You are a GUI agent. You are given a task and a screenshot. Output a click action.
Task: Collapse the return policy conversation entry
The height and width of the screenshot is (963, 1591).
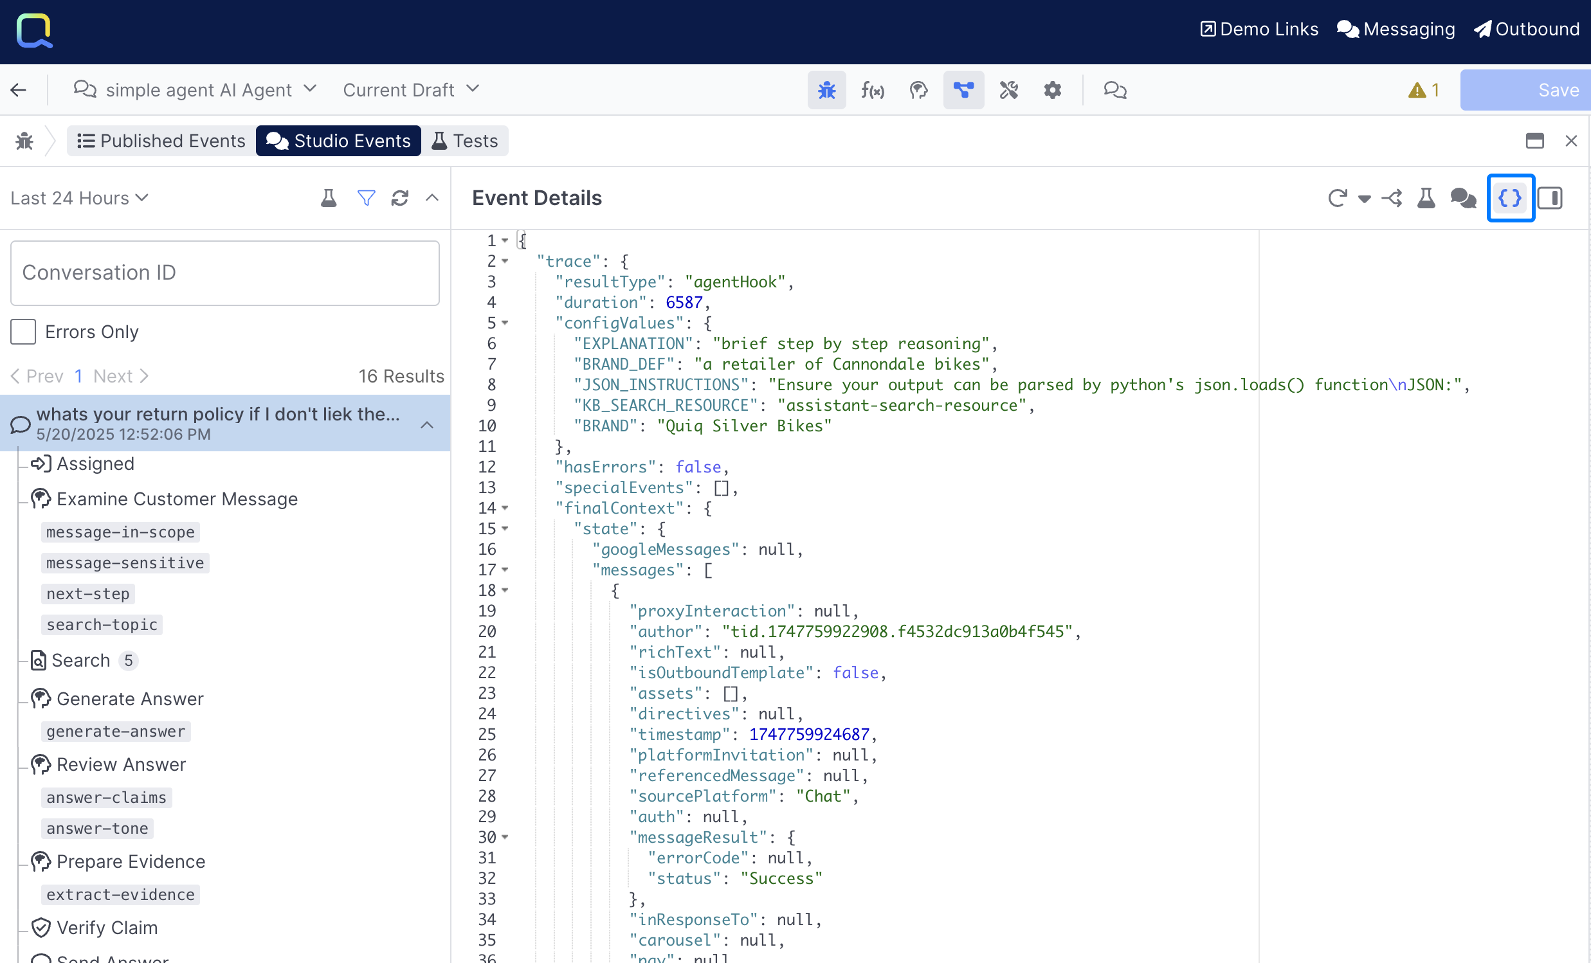[x=427, y=424]
